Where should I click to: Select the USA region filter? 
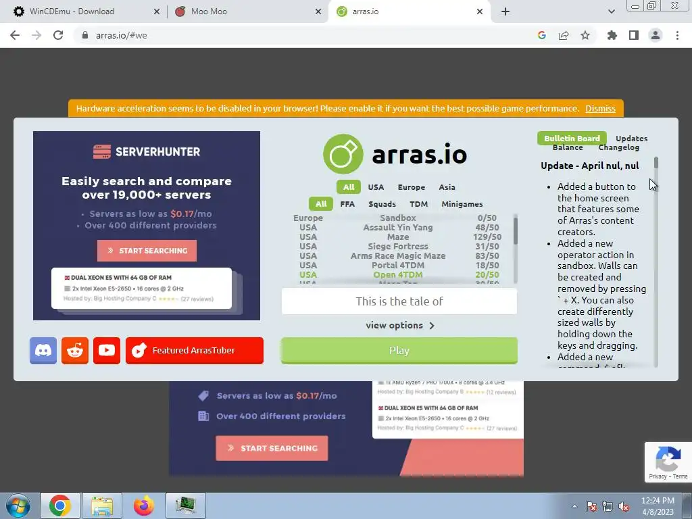coord(376,187)
